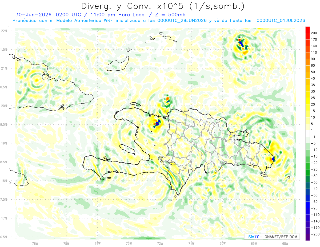This screenshot has width=320, height=247.
Task: Click the intense cell at Dominican Republic's eastern tip
Action: coord(273,159)
